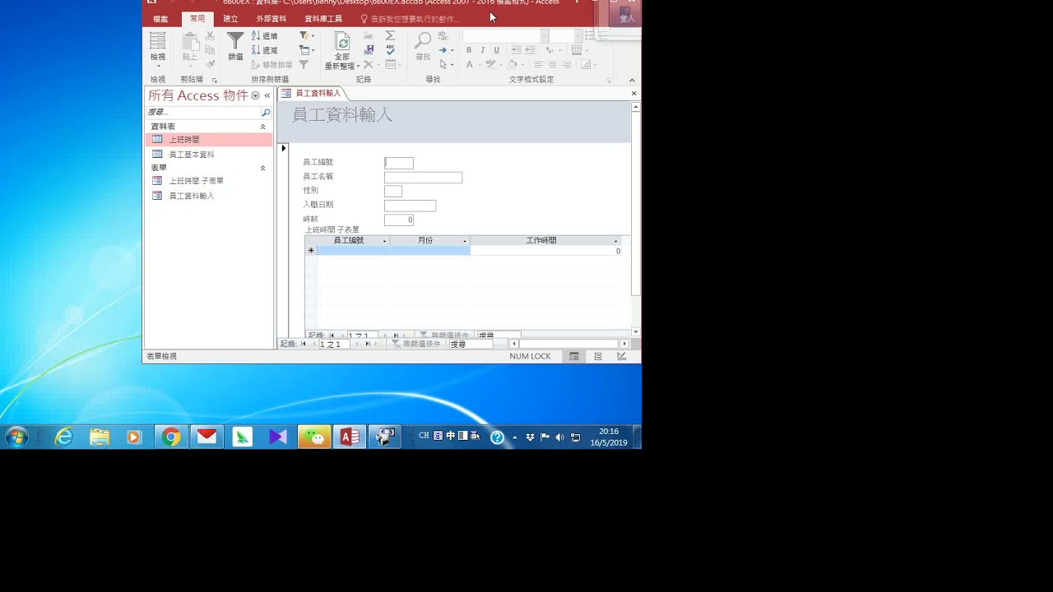Open the 工作時間 column dropdown
This screenshot has height=592, width=1053.
(615, 241)
